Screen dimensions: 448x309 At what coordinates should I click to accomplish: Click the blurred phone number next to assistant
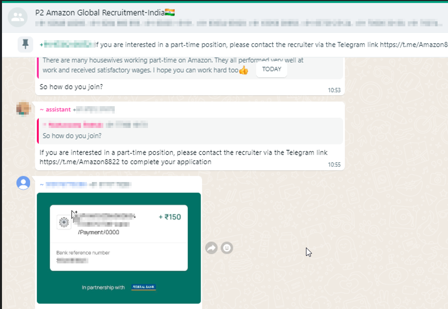[94, 110]
